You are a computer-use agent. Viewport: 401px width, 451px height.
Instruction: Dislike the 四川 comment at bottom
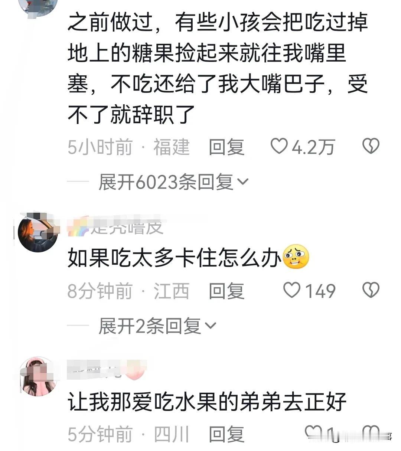(371, 433)
